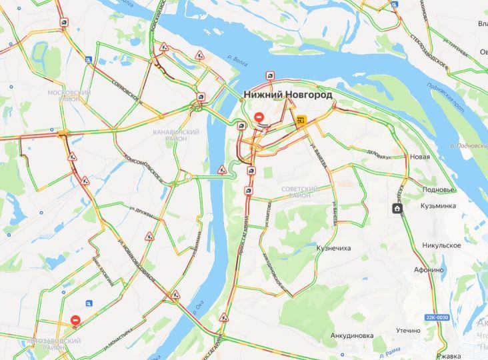
Task: Click the Никульское place label
Action: (x=441, y=245)
